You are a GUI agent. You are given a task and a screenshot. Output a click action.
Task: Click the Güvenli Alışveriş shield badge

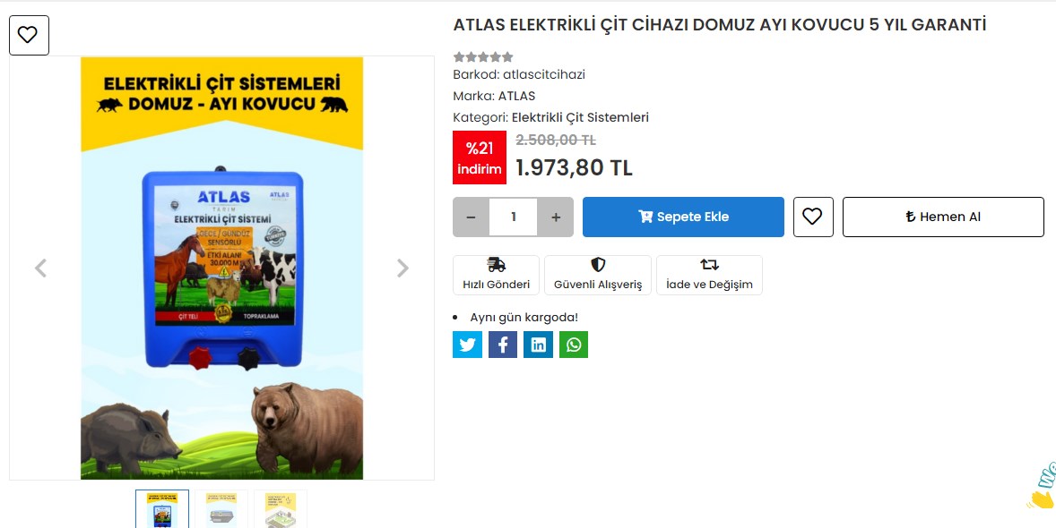click(x=597, y=275)
